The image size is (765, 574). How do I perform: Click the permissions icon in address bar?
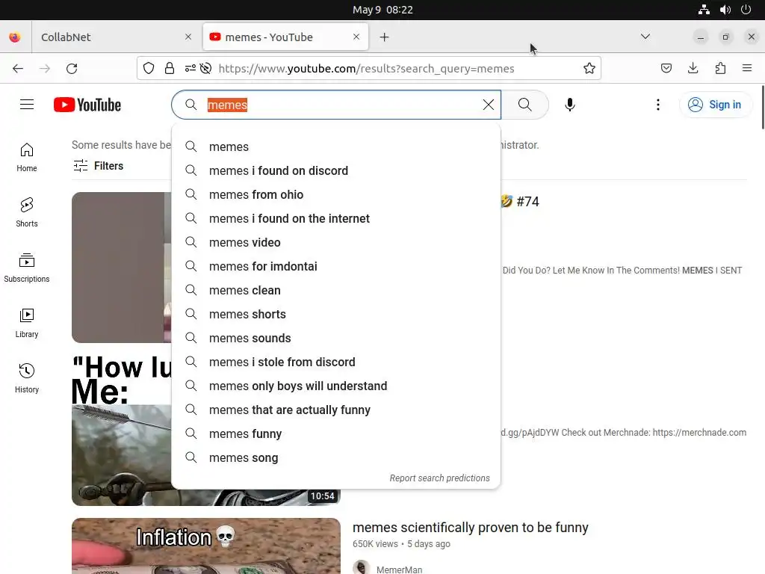tap(191, 68)
